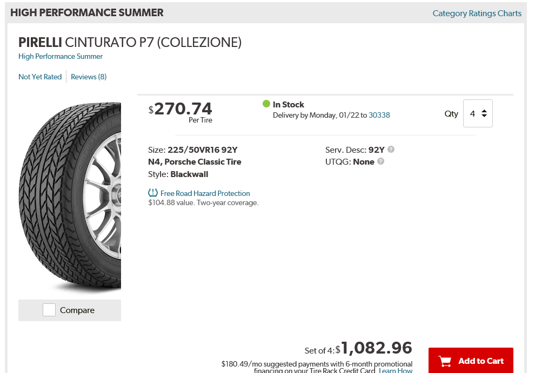Viewport: 535px width, 373px height.
Task: Click the UTQG help question icon
Action: click(380, 161)
